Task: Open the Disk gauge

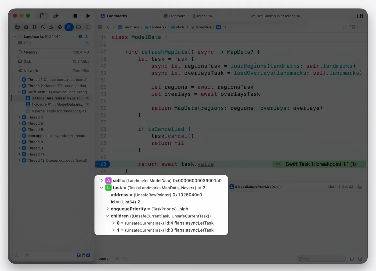Action: (53, 61)
